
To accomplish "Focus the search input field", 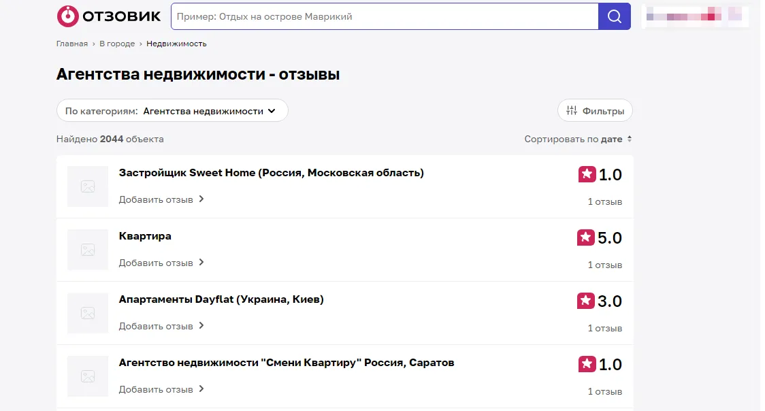I will click(385, 16).
